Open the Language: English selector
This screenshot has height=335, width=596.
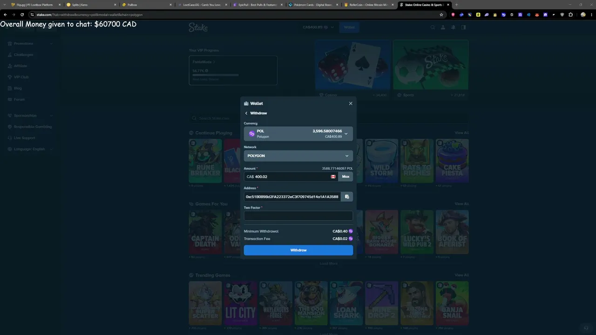[x=30, y=149]
